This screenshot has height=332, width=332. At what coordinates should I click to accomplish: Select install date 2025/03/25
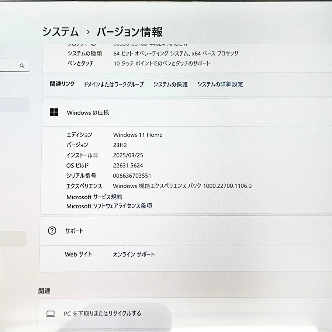point(128,155)
